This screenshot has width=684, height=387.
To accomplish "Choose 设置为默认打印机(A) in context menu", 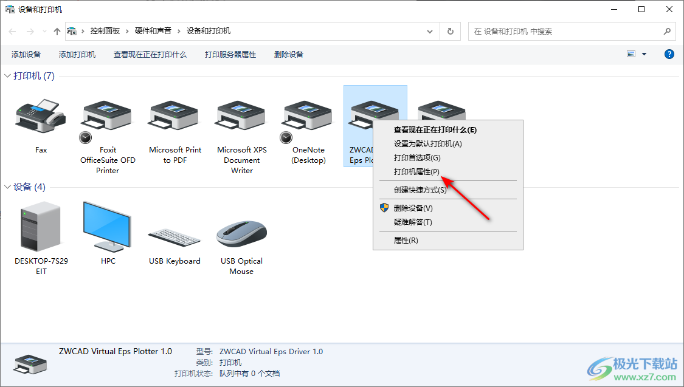I will pyautogui.click(x=448, y=144).
